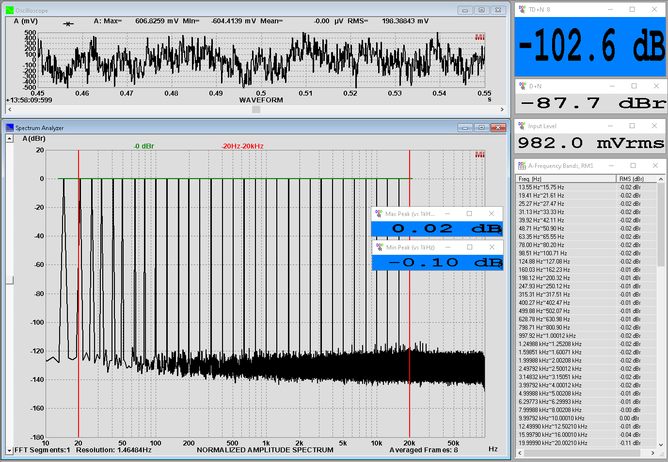The height and width of the screenshot is (462, 668).
Task: Close the TD+N display window
Action: pos(654,9)
